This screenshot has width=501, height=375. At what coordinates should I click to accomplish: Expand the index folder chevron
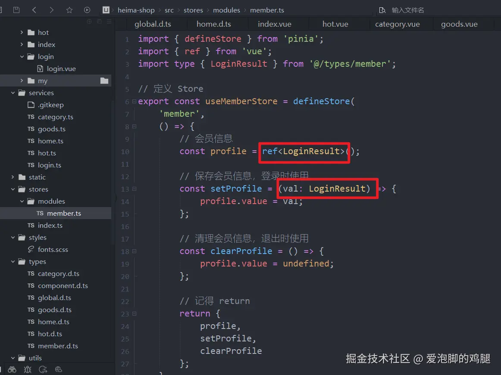22,44
